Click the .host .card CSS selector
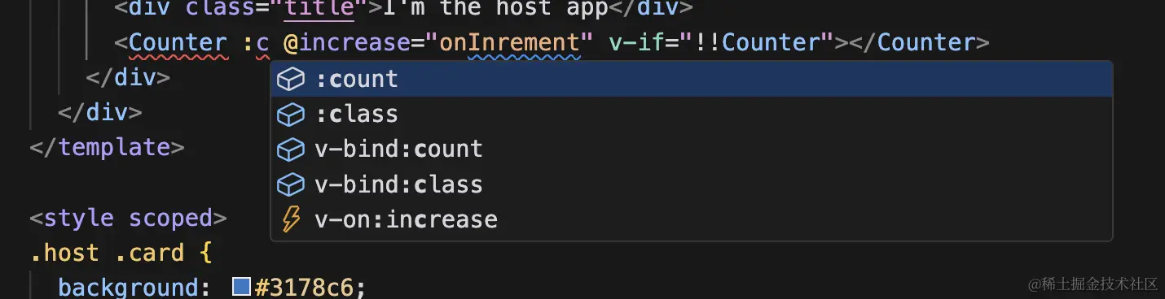 (108, 253)
